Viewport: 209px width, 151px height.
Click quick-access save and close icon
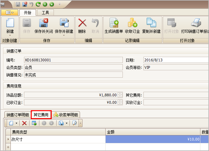(x=25, y=4)
